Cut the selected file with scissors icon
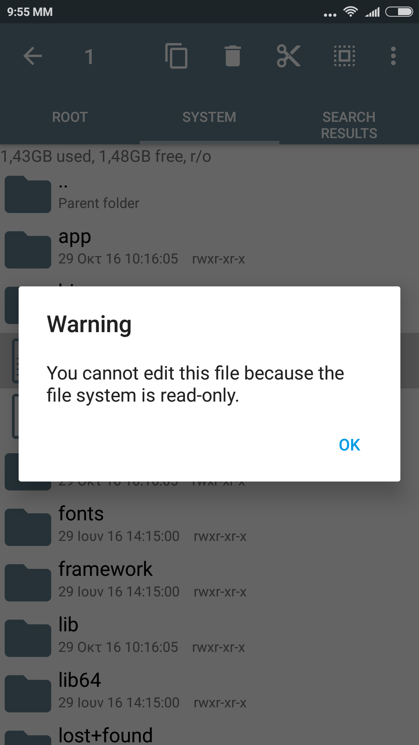 (288, 56)
